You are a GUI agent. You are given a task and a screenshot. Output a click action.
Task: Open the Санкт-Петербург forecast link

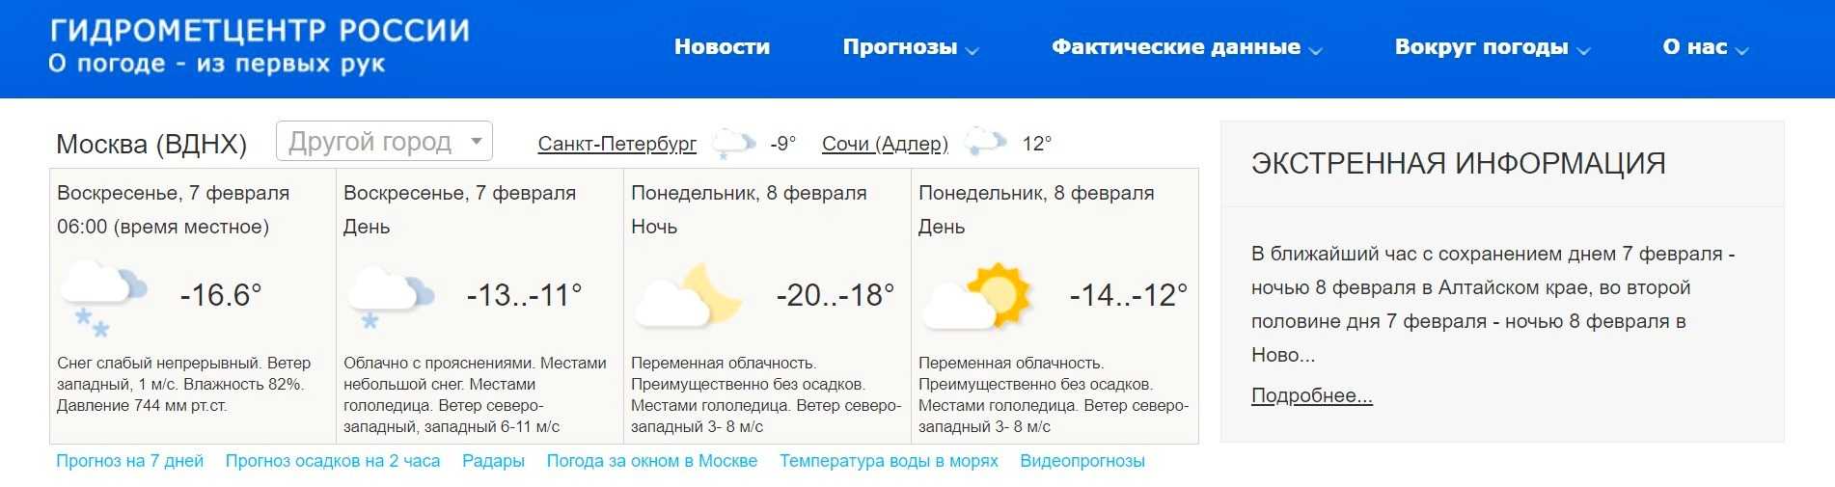[x=616, y=144]
